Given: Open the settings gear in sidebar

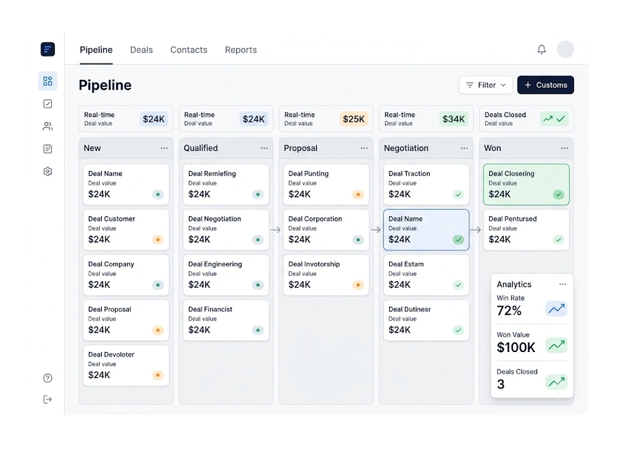Looking at the screenshot, I should [48, 171].
